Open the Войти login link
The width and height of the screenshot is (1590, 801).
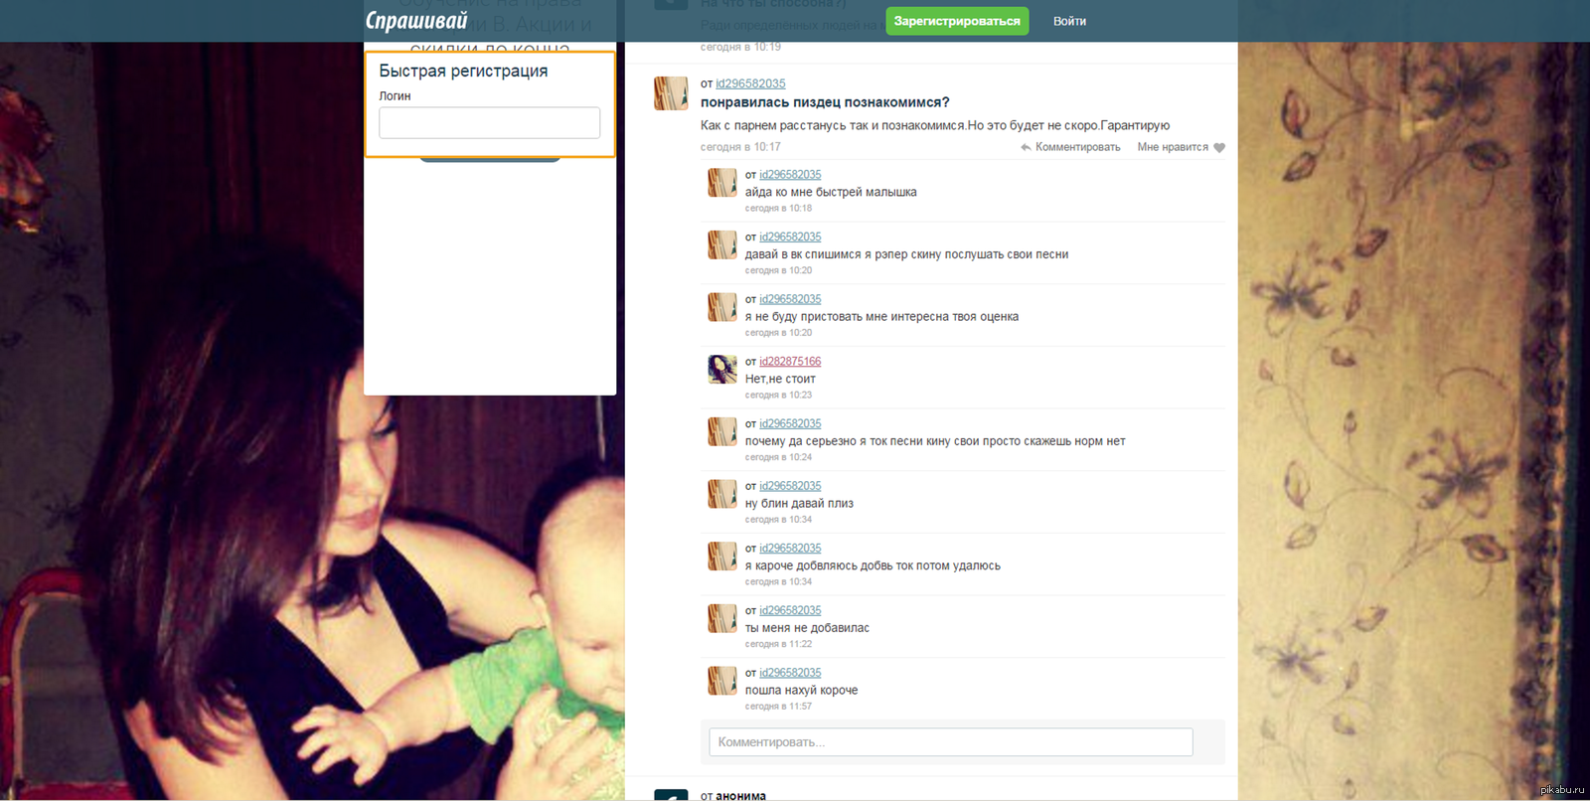coord(1069,21)
